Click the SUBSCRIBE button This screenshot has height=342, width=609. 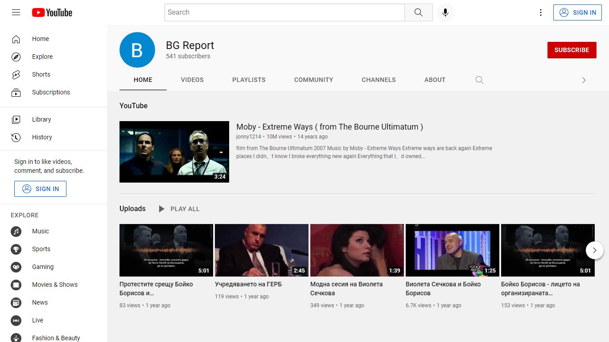(572, 50)
